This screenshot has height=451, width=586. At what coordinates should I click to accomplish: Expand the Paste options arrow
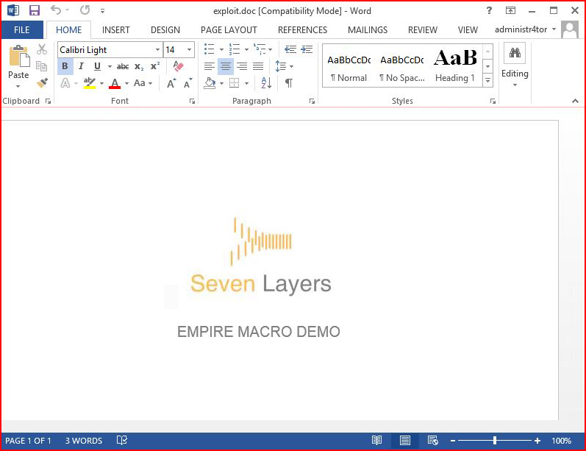pos(18,86)
